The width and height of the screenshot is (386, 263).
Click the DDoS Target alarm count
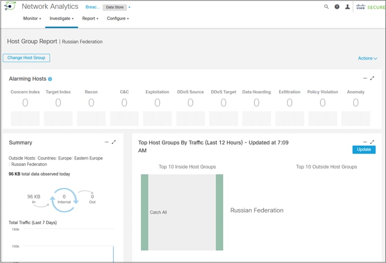[x=223, y=102]
